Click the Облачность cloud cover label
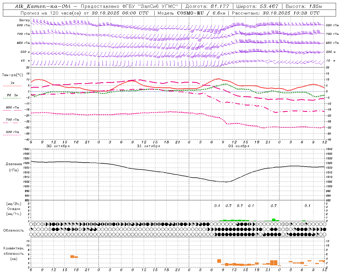This screenshot has width=340, height=272. click(x=14, y=230)
